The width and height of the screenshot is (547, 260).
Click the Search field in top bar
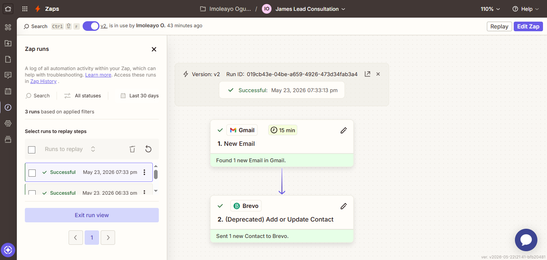(x=36, y=26)
